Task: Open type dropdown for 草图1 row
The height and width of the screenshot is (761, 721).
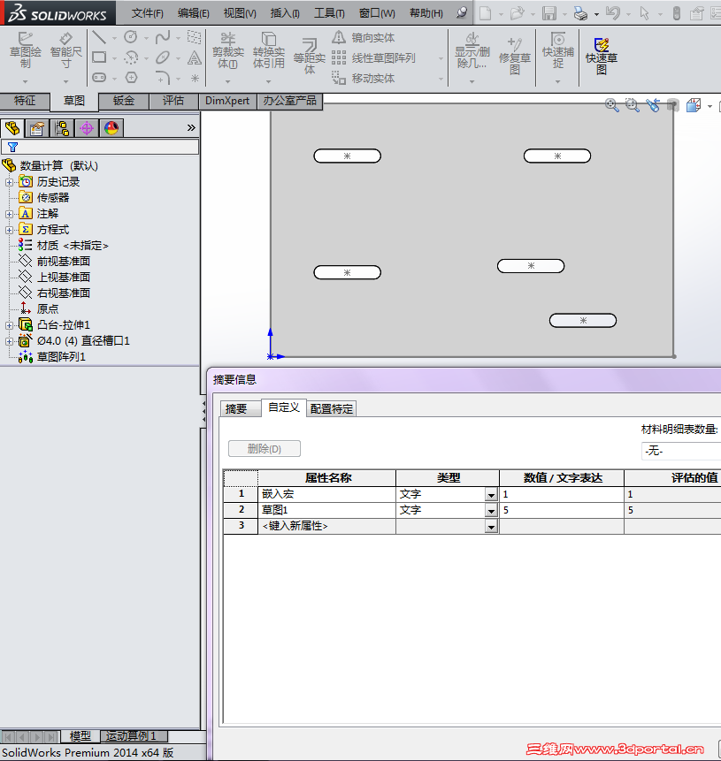Action: pos(491,511)
